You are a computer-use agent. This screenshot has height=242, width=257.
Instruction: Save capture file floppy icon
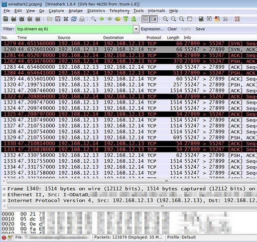(x=58, y=19)
